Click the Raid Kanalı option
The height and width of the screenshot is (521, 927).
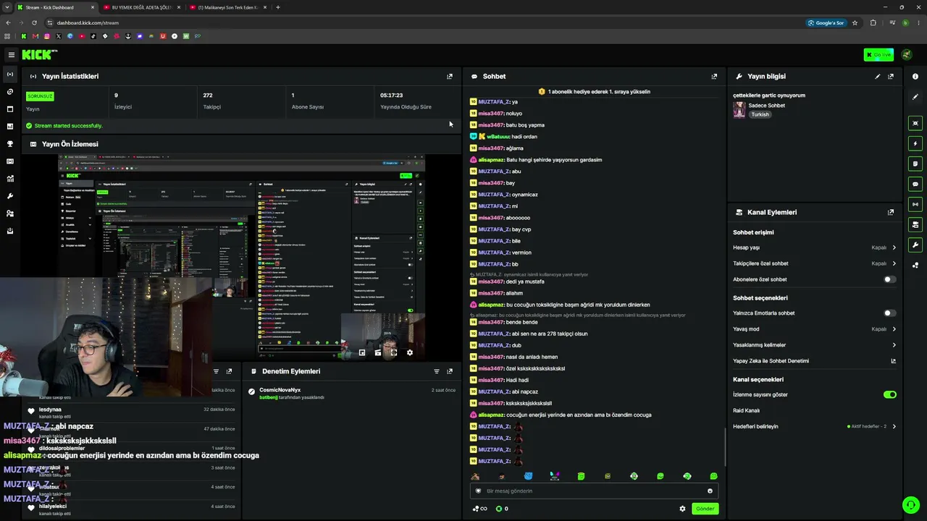pyautogui.click(x=746, y=410)
